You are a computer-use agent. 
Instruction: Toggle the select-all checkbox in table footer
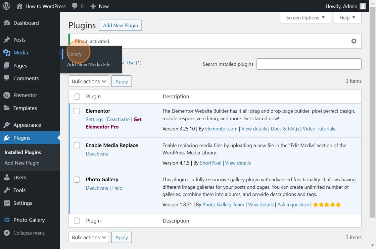coord(77,221)
